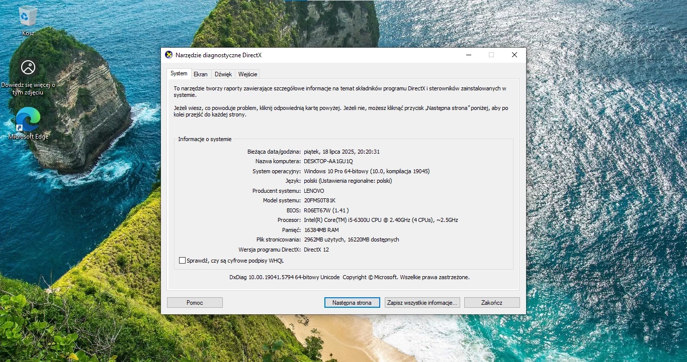Click the DirectX icon in the title bar

(x=169, y=55)
